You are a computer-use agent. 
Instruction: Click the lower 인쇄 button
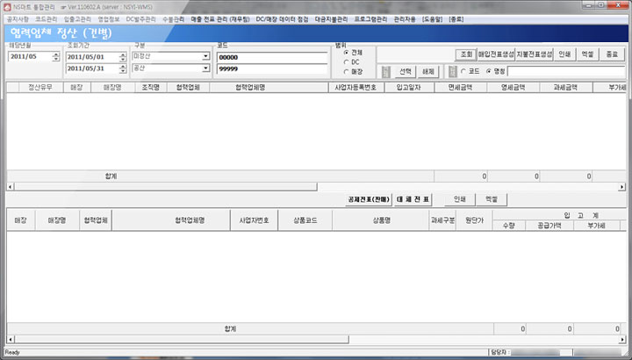(459, 199)
